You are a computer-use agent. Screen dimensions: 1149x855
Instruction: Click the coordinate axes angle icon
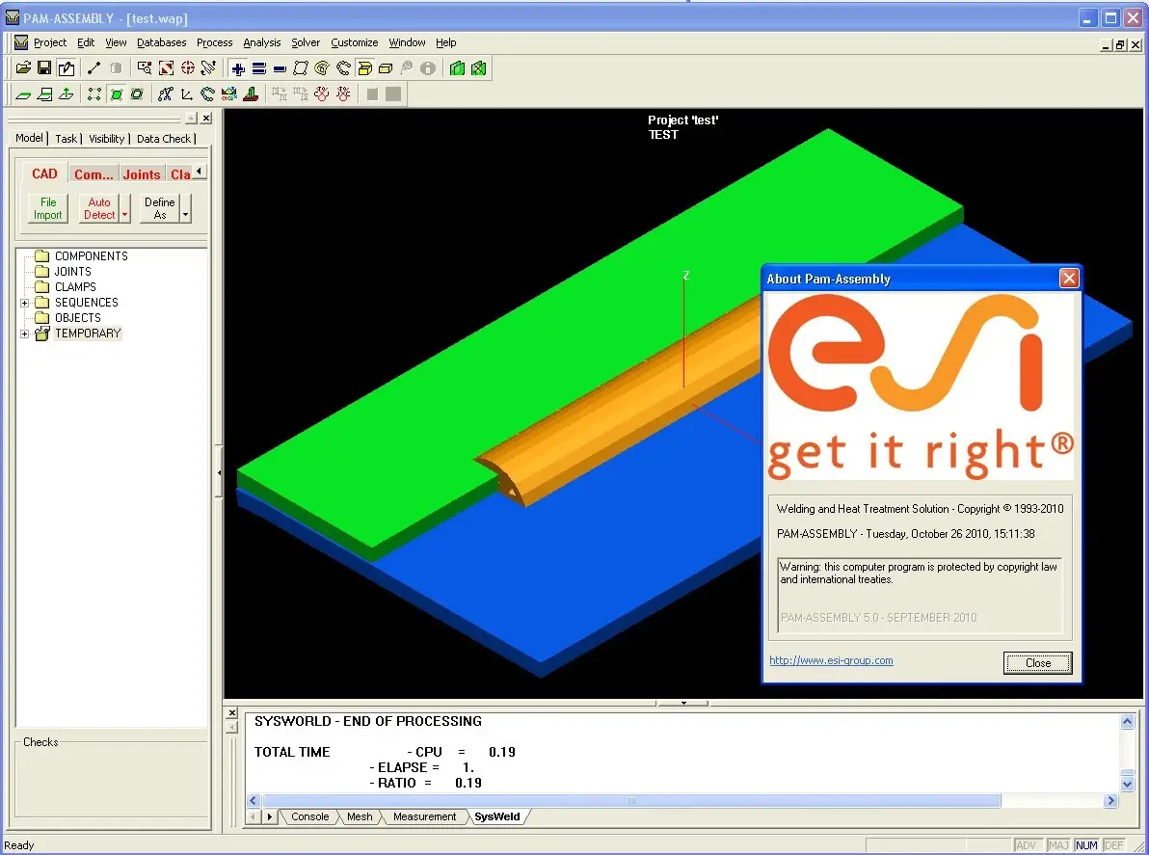click(187, 94)
